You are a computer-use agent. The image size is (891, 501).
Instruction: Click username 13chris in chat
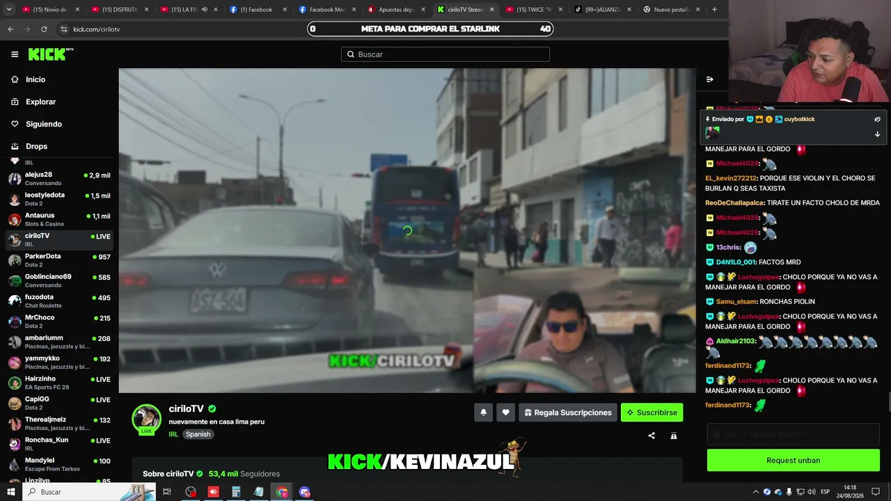click(728, 248)
